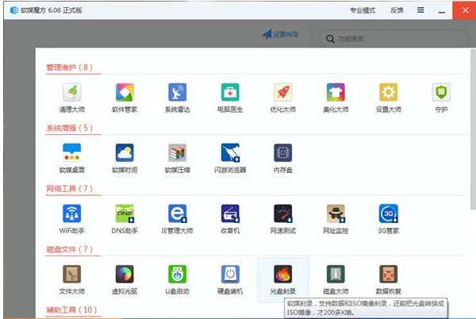Select the 网络工具 (7) category heading
Viewport: 476px width, 319px height.
tap(70, 189)
